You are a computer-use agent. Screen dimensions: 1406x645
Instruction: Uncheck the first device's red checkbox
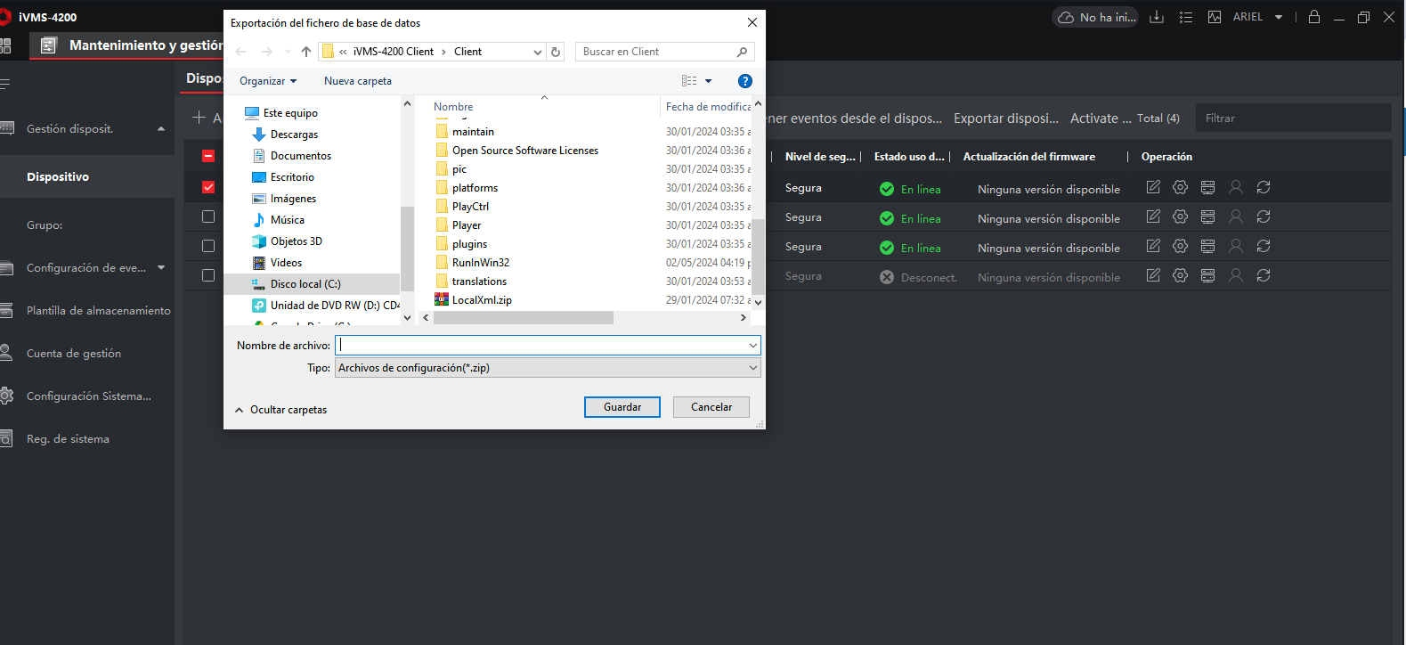click(x=208, y=187)
